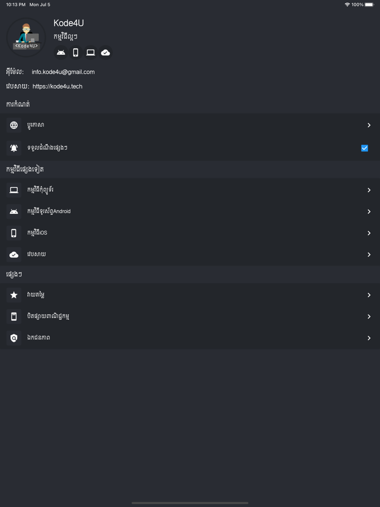Open the computer apps row chevron
This screenshot has height=507, width=380.
369,190
